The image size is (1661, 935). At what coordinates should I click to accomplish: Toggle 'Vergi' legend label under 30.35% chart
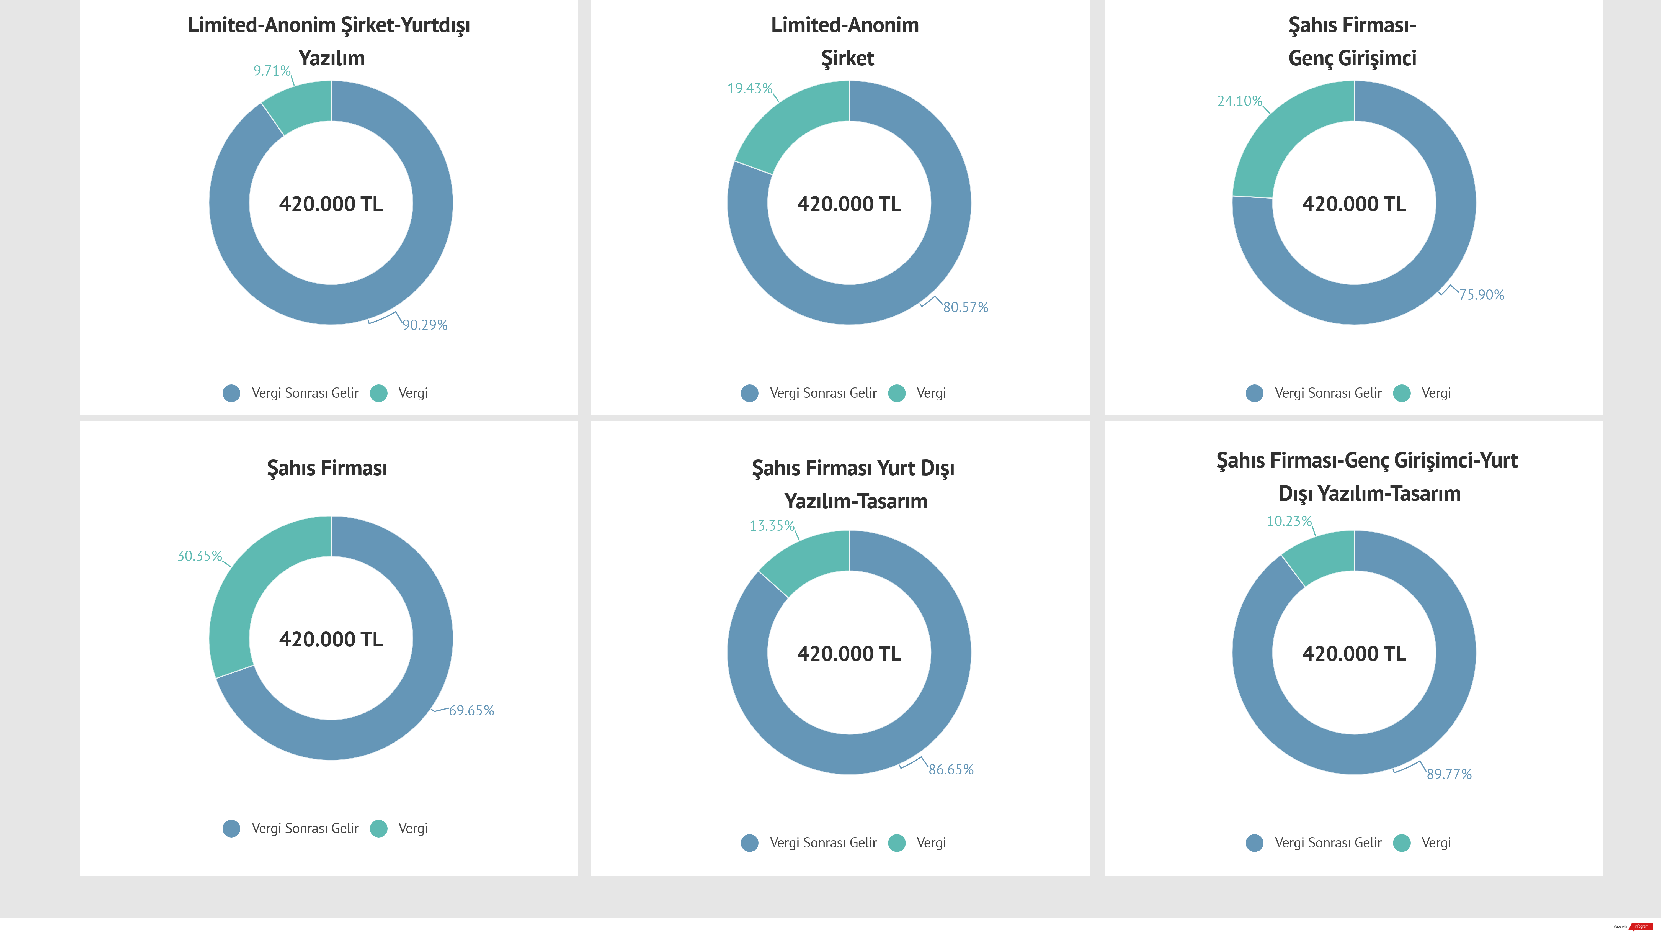point(413,829)
